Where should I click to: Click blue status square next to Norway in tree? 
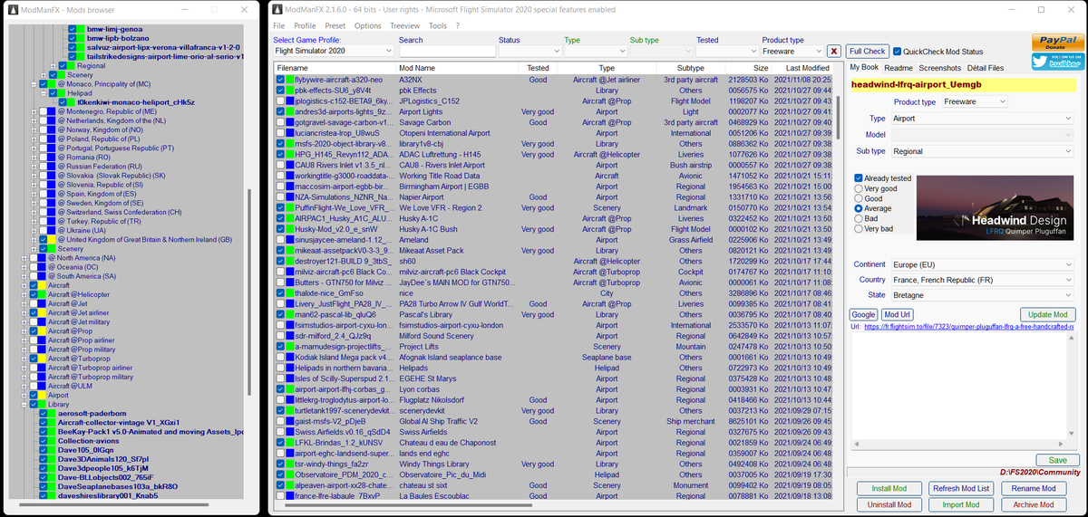pyautogui.click(x=51, y=129)
